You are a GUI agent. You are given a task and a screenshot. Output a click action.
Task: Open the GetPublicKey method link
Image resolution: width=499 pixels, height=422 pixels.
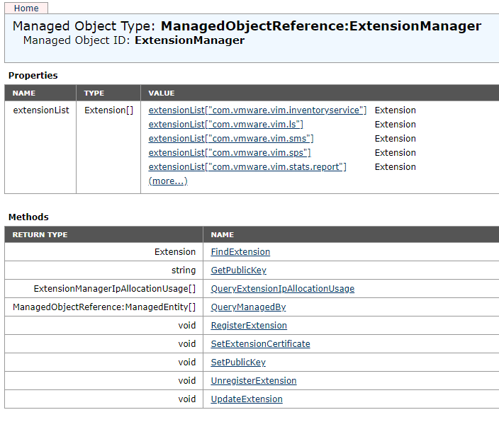tap(238, 270)
